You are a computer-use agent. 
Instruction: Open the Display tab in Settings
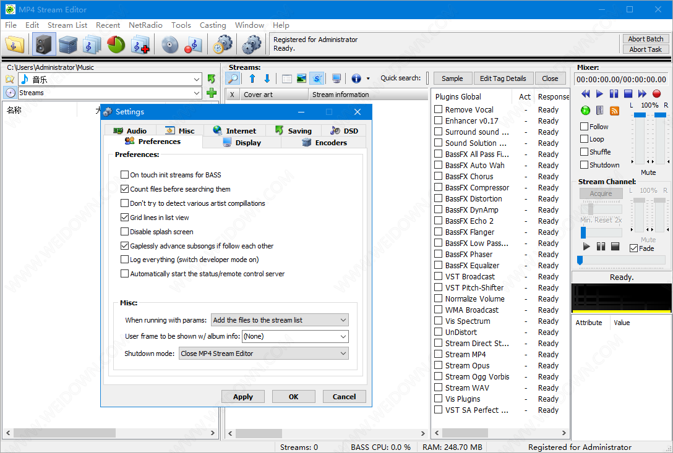[x=242, y=143]
